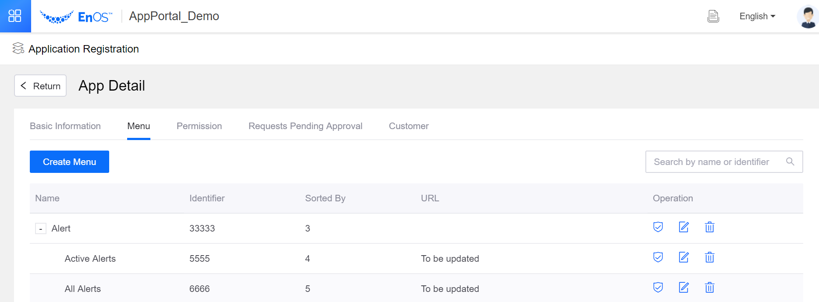Image resolution: width=819 pixels, height=302 pixels.
Task: Focus the search by name field
Action: [715, 162]
